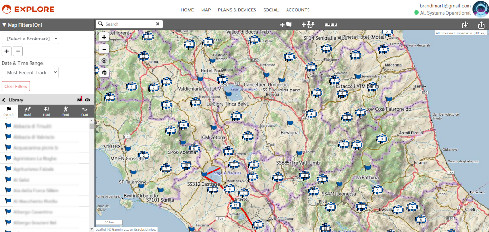Center map on current location
Image resolution: width=489 pixels, height=232 pixels.
104,61
